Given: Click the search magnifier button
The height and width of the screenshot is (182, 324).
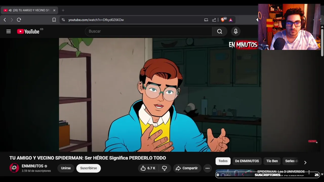Looking at the screenshot, I should point(219,31).
